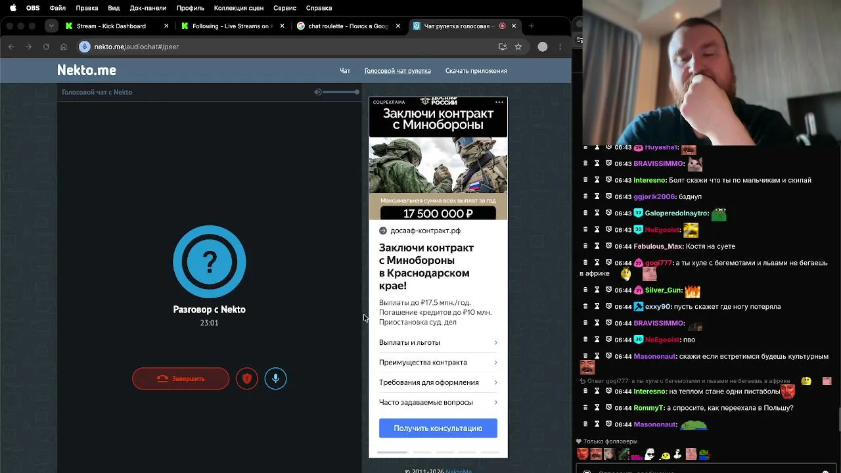Ban ggjorik2006 using the shield icon
This screenshot has width=841, height=473.
point(609,196)
